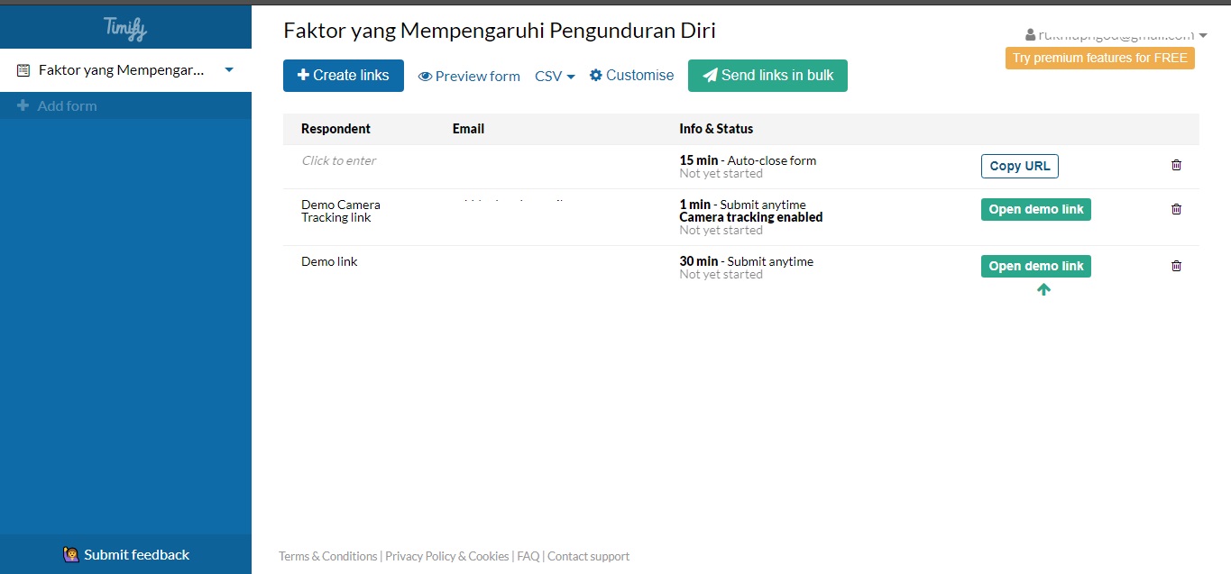Click the Respondent column header
Viewport: 1231px width, 574px height.
pyautogui.click(x=335, y=129)
